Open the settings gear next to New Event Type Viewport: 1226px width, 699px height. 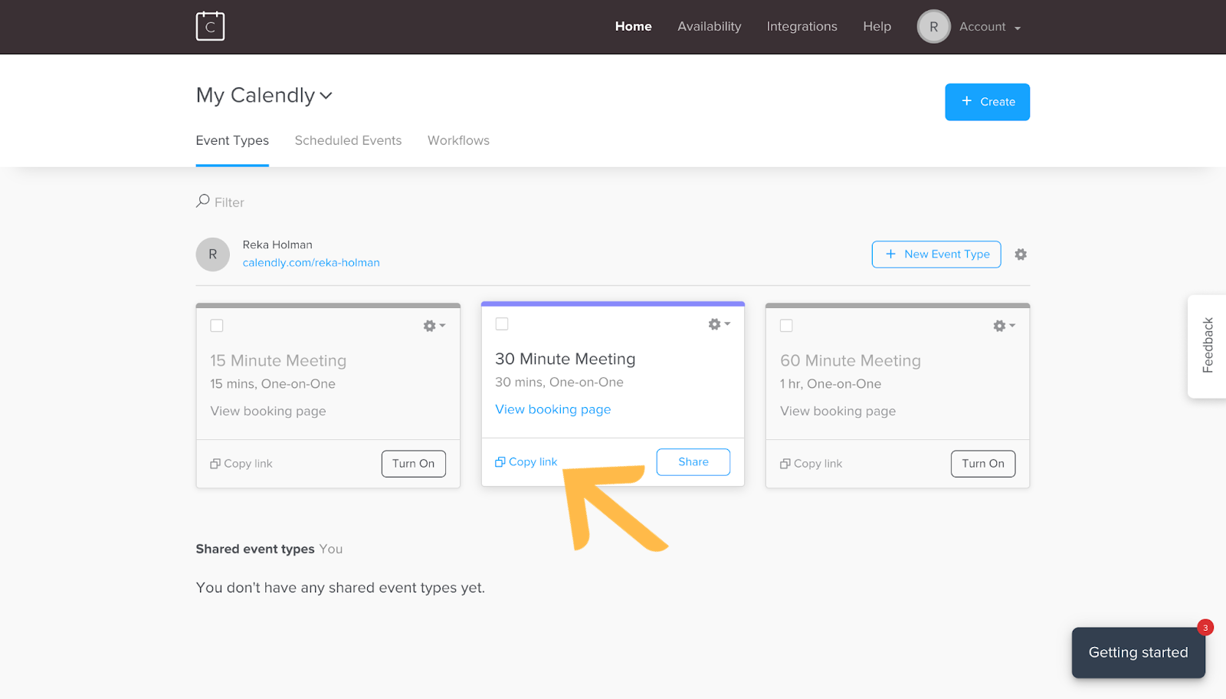[1021, 254]
